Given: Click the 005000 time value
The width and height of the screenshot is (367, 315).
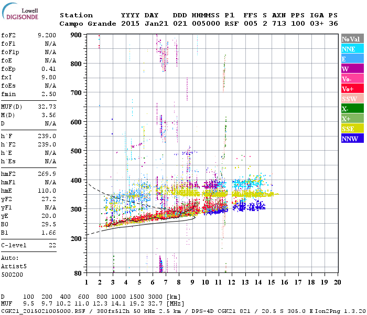Looking at the screenshot, I should [206, 24].
